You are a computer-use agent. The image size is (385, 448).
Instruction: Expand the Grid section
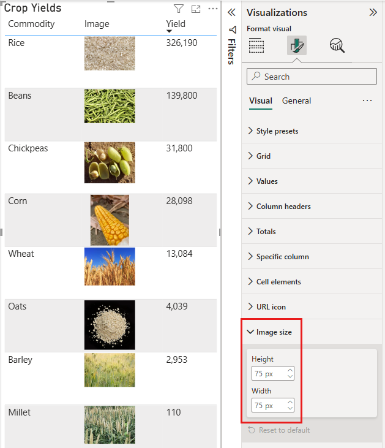point(312,156)
